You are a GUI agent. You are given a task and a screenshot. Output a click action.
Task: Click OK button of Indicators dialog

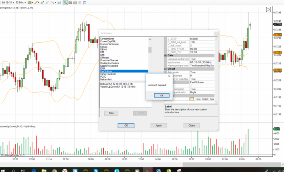(126, 126)
